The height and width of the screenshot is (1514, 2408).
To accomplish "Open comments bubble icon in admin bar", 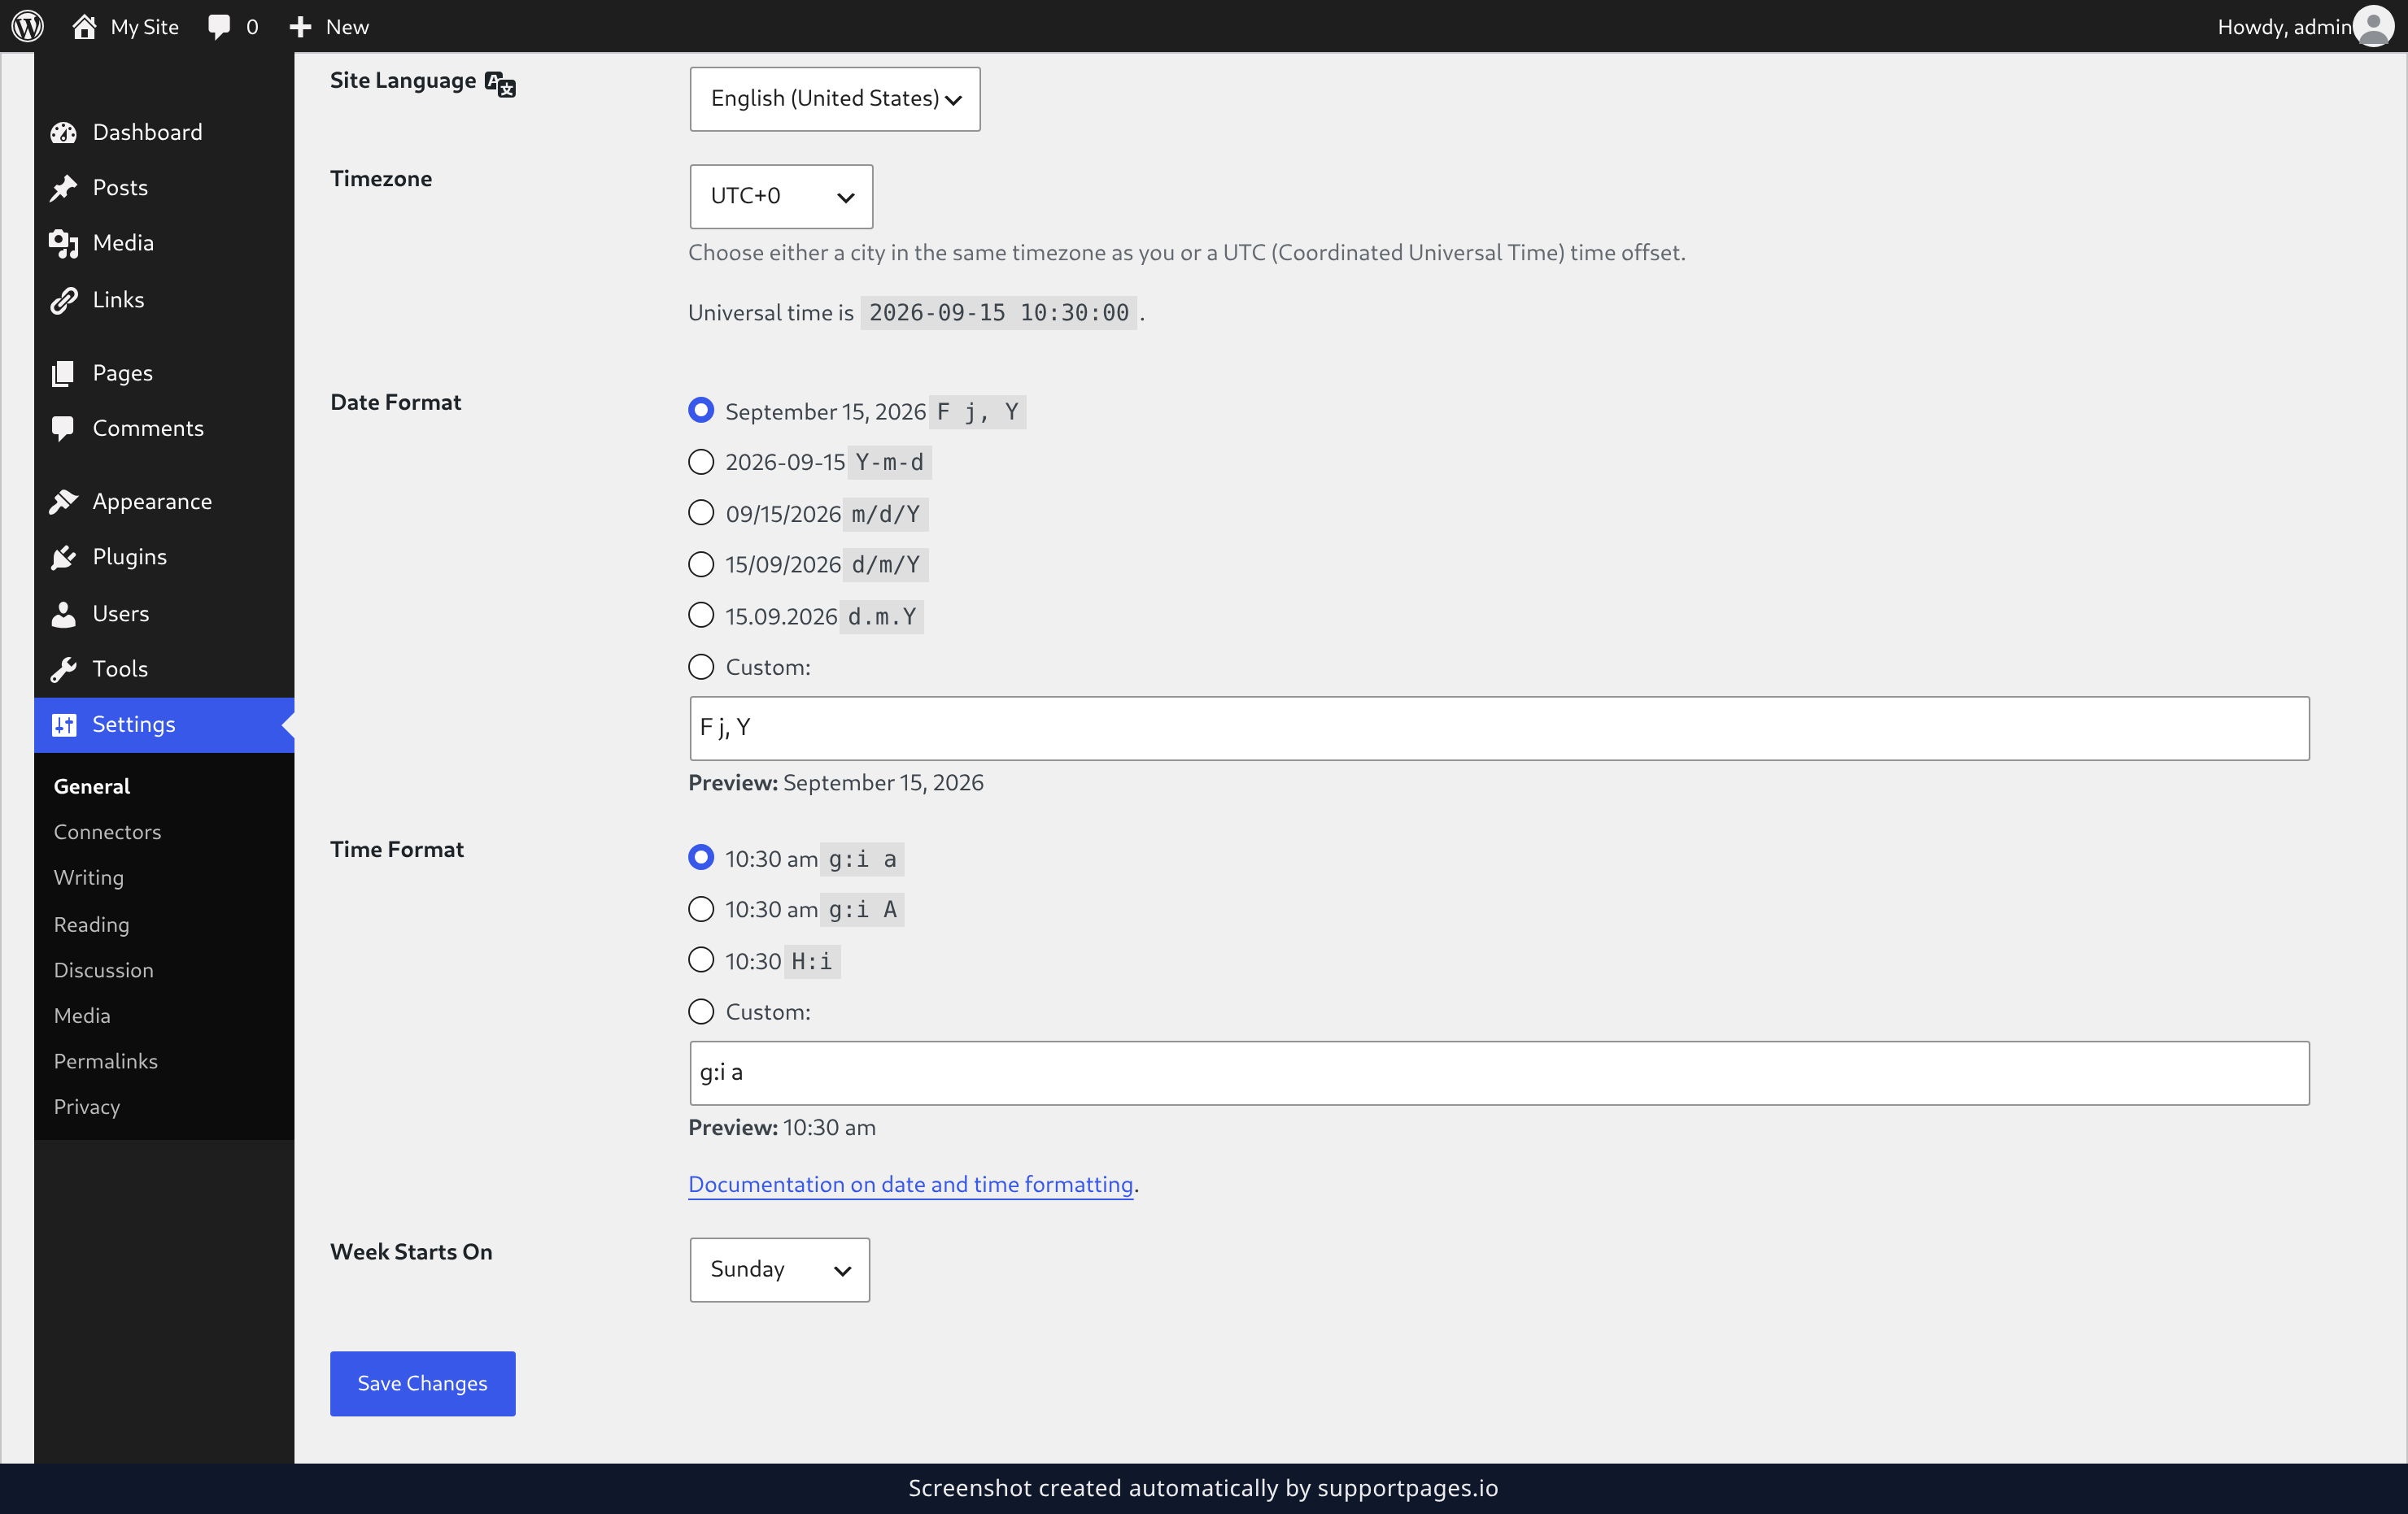I will [x=219, y=27].
